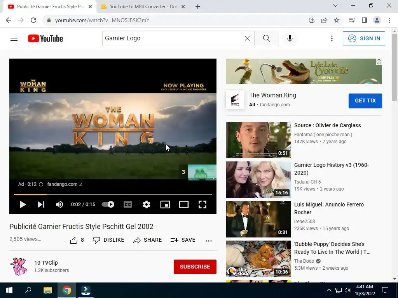Open the ad info icon next to Ad 0:12
This screenshot has height=298, width=398.
click(x=41, y=184)
